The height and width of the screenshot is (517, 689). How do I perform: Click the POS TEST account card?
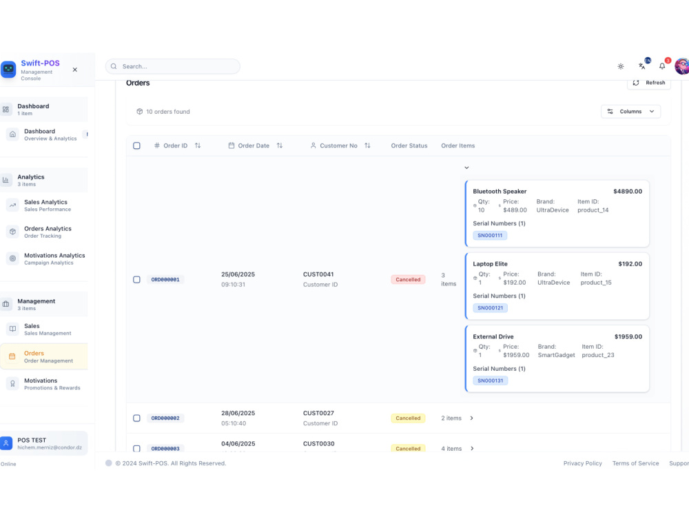click(44, 443)
